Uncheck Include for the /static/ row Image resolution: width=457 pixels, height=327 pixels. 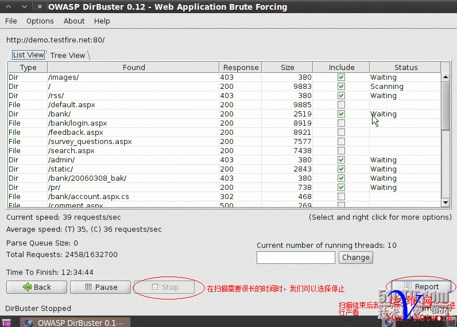pos(341,169)
